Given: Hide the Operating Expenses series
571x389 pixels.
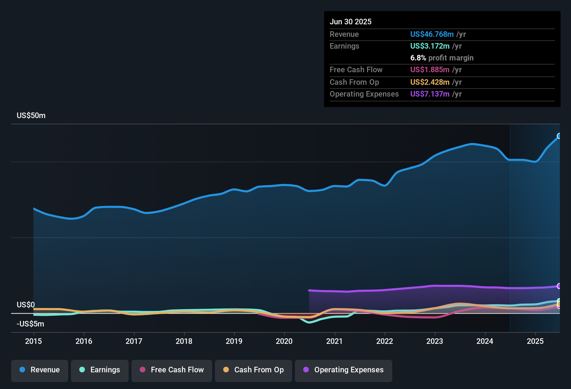Looking at the screenshot, I should click(344, 371).
